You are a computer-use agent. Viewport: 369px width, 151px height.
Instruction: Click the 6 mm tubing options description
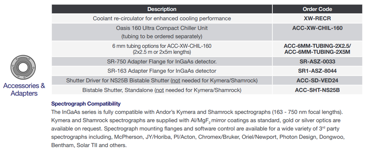coord(162,49)
